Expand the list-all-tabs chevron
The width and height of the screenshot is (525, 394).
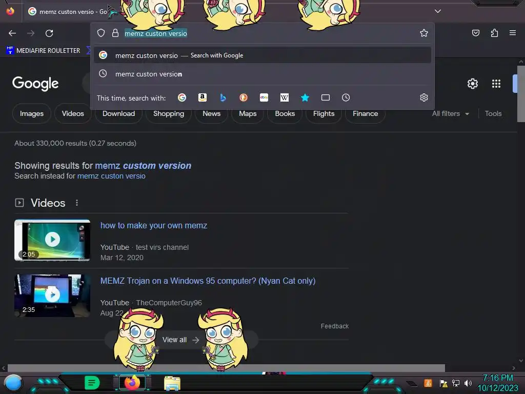tap(438, 11)
